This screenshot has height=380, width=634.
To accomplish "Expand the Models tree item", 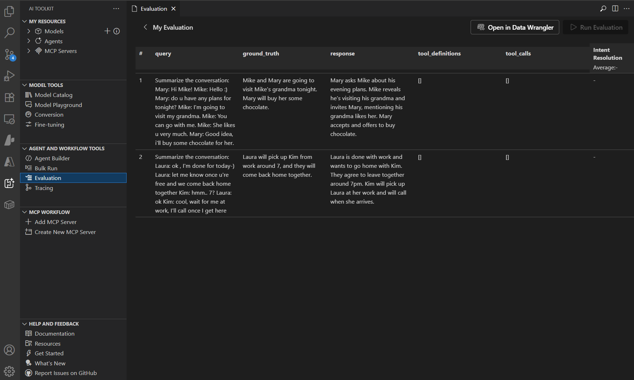I will click(x=29, y=31).
